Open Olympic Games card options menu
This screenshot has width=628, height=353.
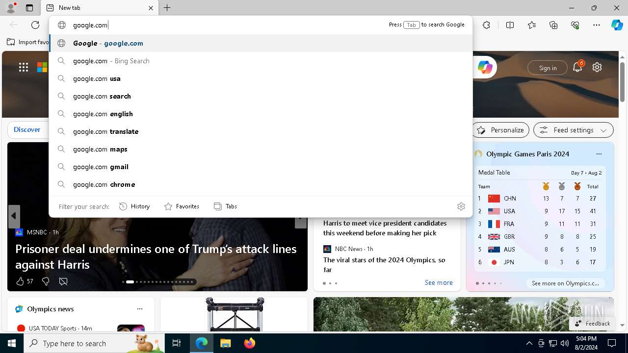pos(599,154)
